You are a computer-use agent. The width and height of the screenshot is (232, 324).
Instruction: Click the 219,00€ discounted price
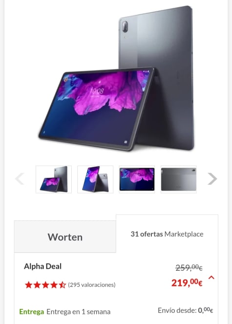(187, 282)
